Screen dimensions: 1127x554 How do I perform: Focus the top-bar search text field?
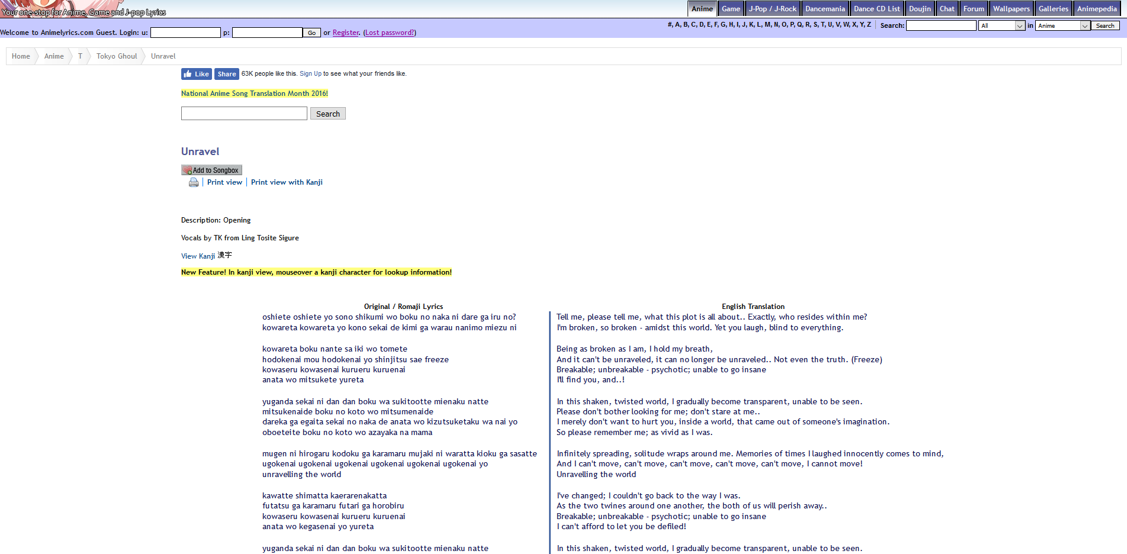click(x=941, y=25)
